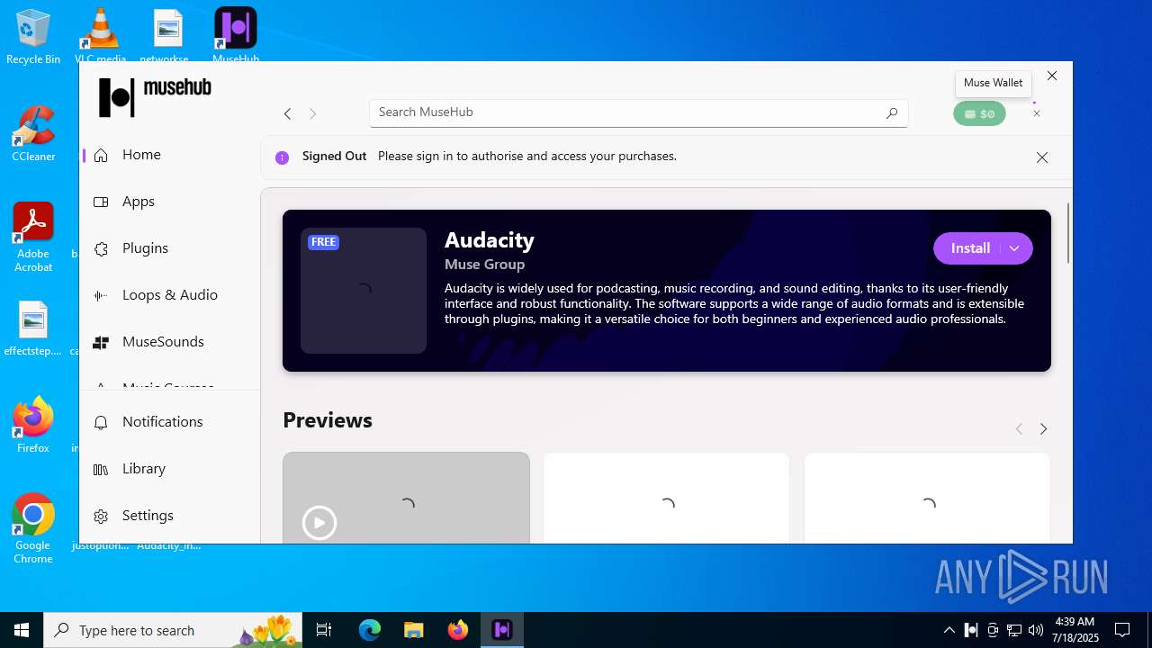Open File Explorer from taskbar
The width and height of the screenshot is (1152, 648).
pyautogui.click(x=413, y=630)
